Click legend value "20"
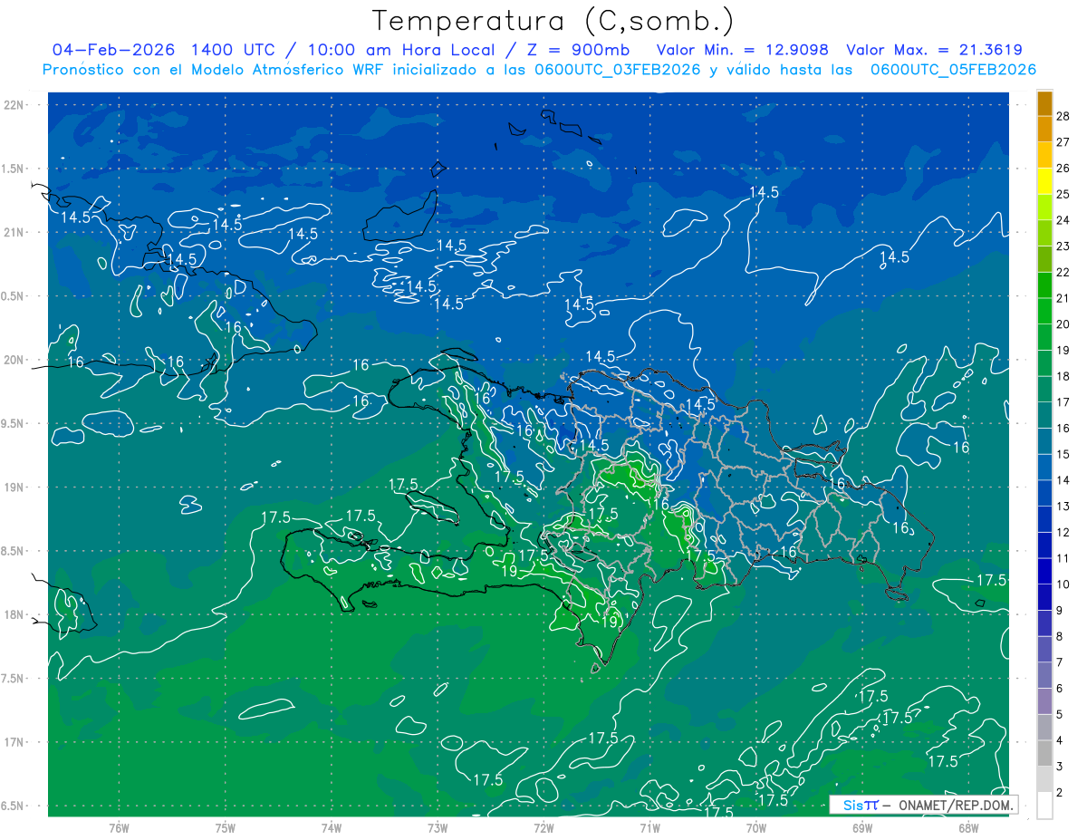Image resolution: width=1087 pixels, height=840 pixels. point(1063,324)
